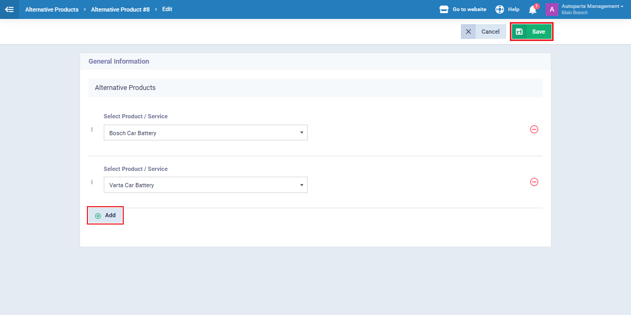
Task: Save the alternative products
Action: (531, 32)
